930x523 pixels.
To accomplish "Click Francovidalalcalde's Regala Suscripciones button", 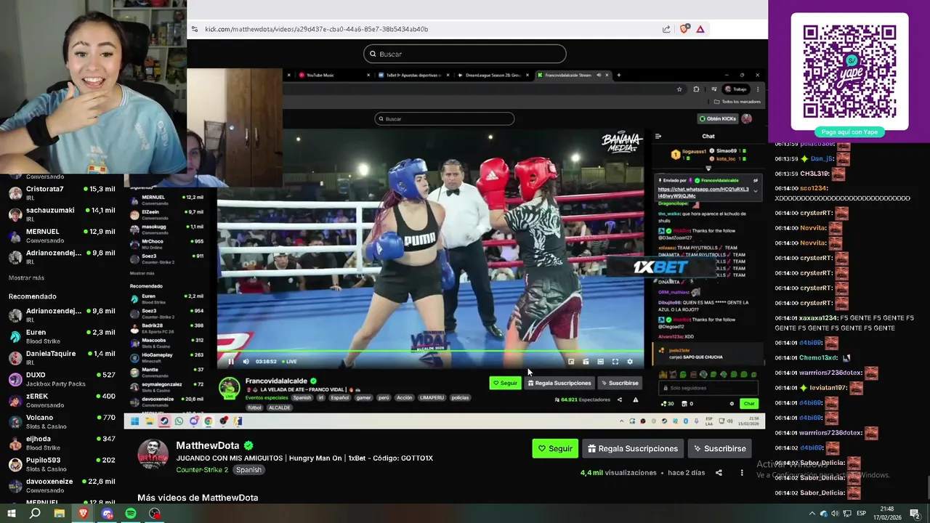I will pos(559,383).
